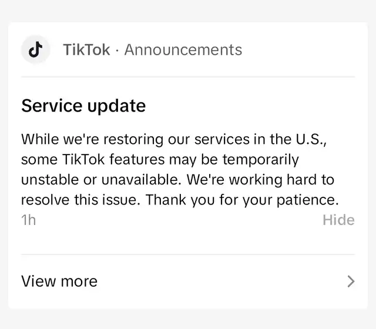Hide the Service update announcement
Viewport: 376px width, 329px height.
[338, 220]
